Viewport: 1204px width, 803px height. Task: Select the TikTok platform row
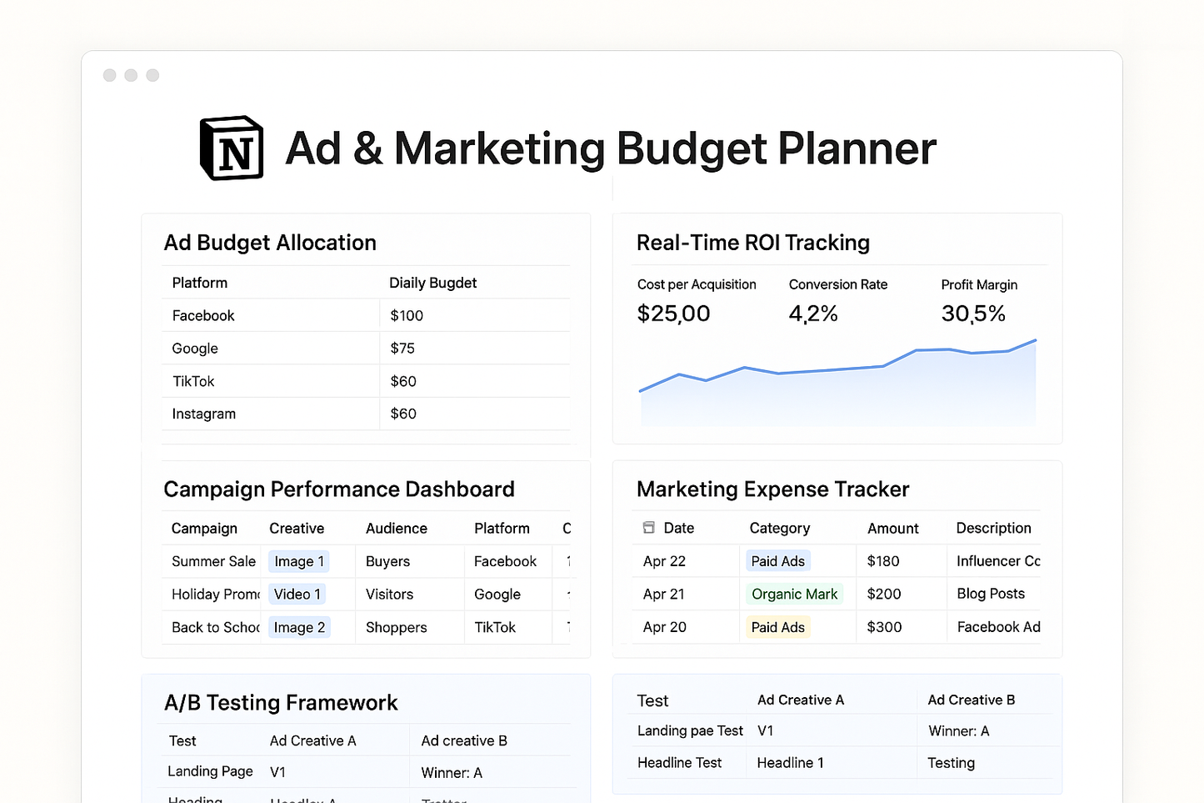[x=192, y=381]
